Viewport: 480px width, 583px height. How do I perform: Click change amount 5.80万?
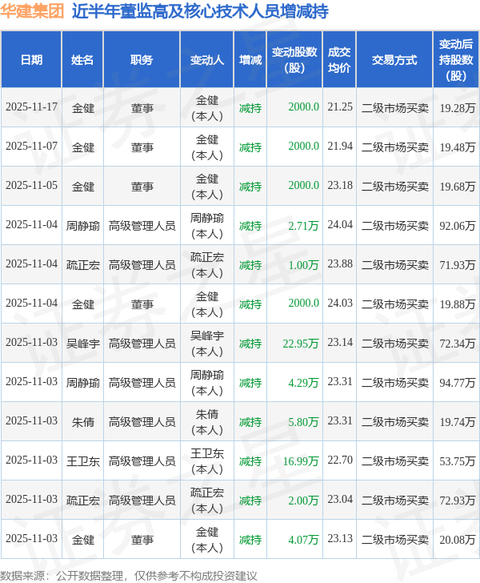tap(303, 422)
